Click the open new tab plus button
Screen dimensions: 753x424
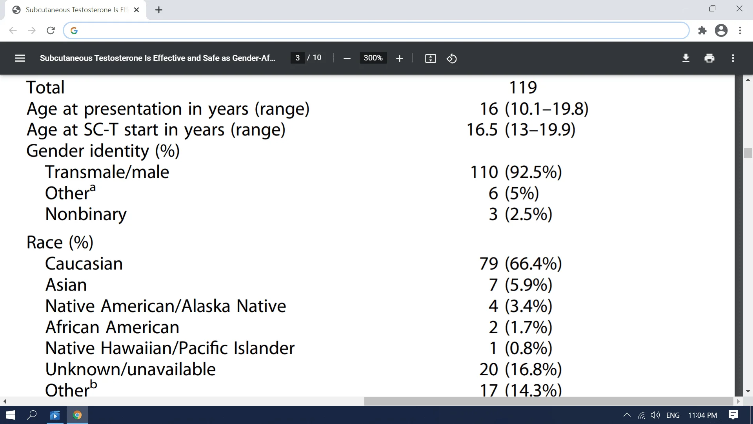pos(158,9)
